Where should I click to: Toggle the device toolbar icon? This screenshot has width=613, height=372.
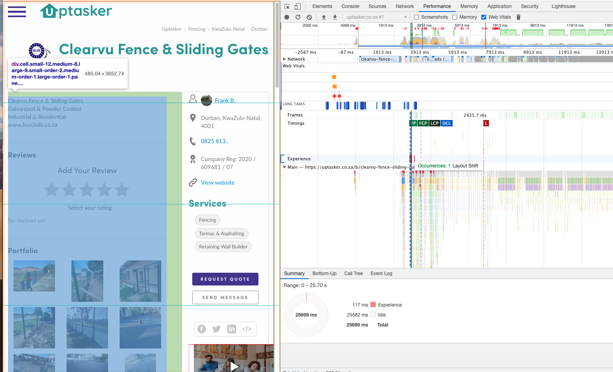point(298,6)
